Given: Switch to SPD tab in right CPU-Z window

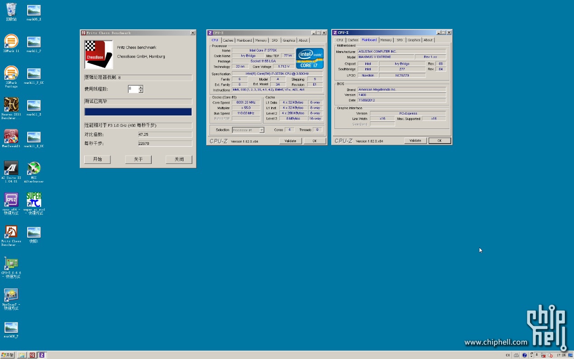Looking at the screenshot, I should [x=400, y=40].
